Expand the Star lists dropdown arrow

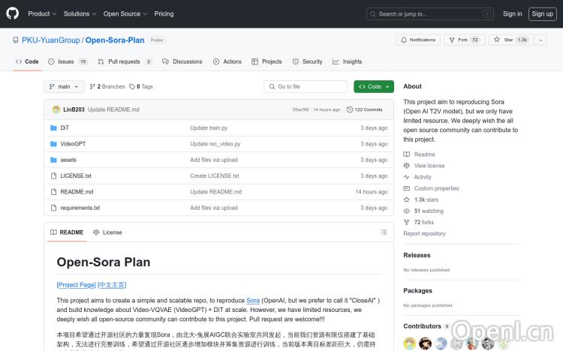(542, 40)
